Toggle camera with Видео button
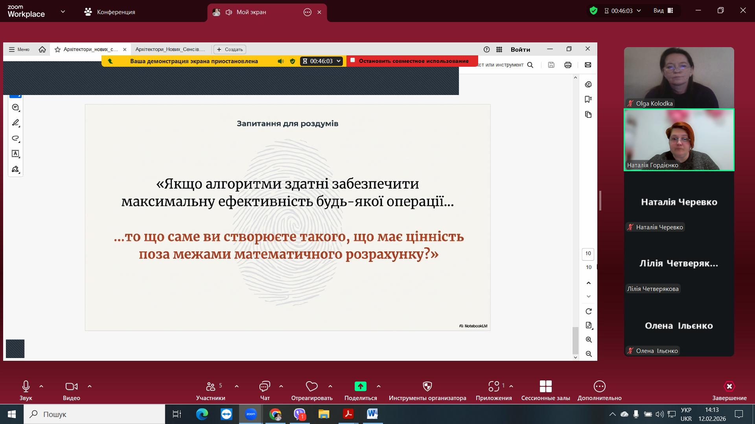755x424 pixels. click(x=71, y=391)
